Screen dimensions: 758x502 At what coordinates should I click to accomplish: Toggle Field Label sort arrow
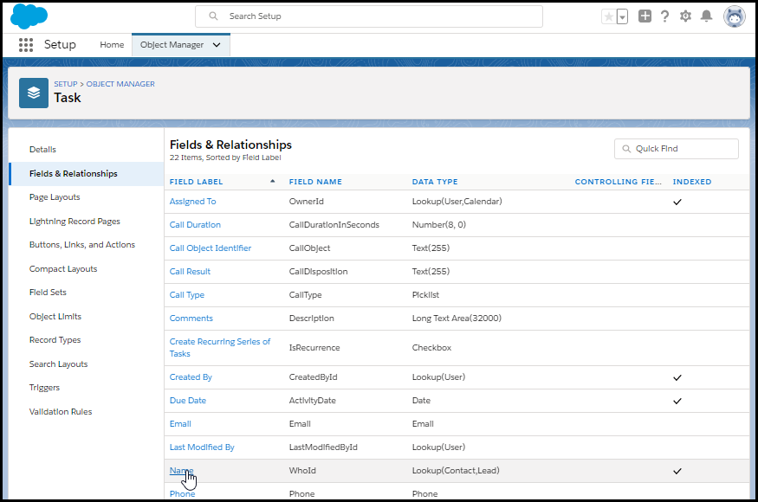pos(273,181)
